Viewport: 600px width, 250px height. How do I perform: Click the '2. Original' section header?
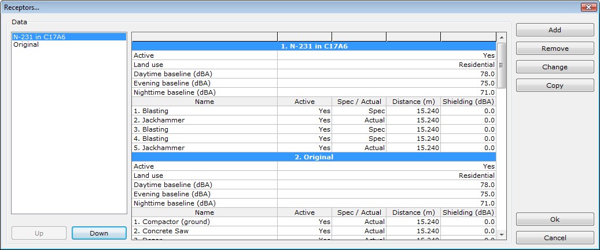pos(314,157)
